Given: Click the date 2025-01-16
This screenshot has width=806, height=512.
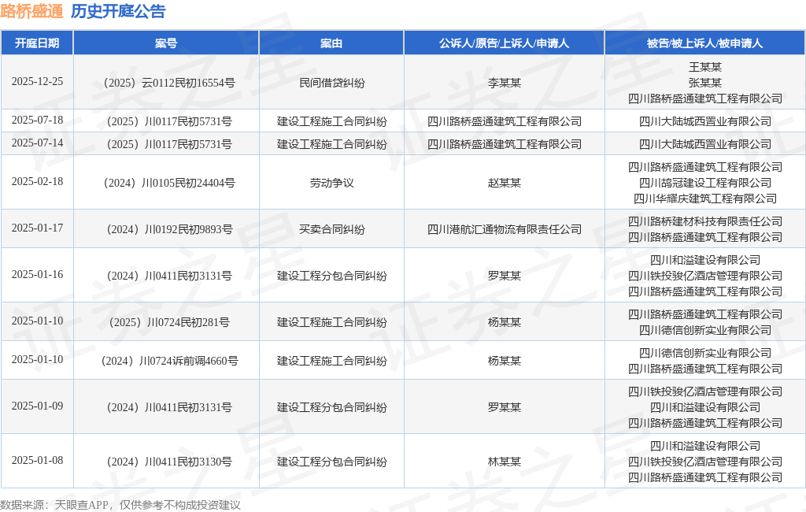Looking at the screenshot, I should pos(37,275).
